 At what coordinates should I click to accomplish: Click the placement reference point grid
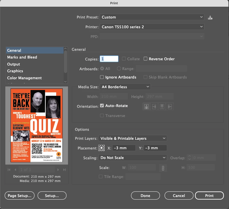pyautogui.click(x=101, y=148)
